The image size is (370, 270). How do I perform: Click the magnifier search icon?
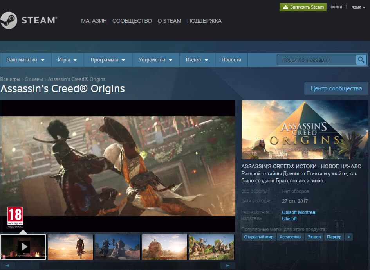[361, 59]
